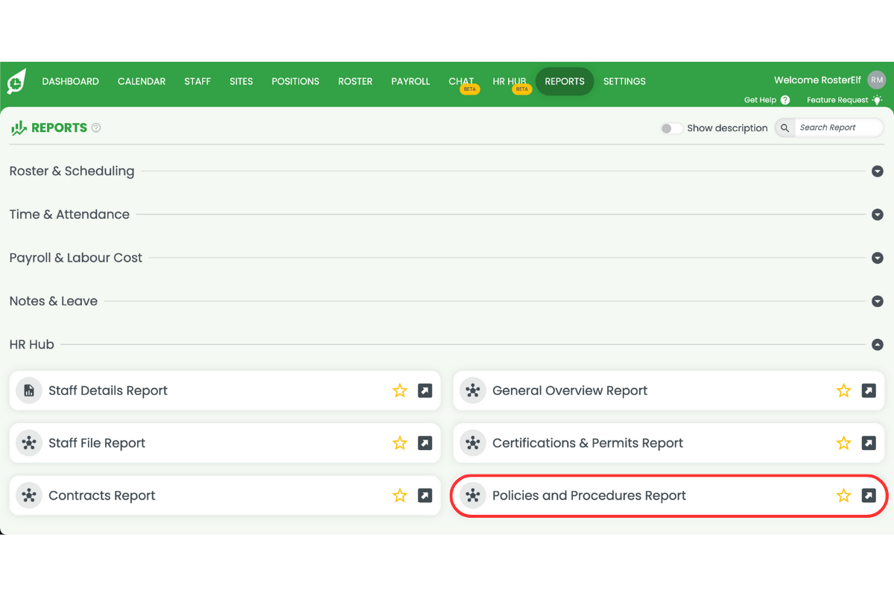
Task: Collapse the HR Hub section
Action: click(877, 344)
